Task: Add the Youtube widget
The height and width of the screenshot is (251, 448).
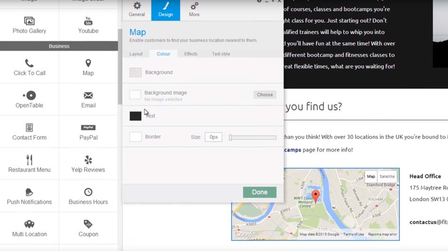Action: click(x=88, y=25)
